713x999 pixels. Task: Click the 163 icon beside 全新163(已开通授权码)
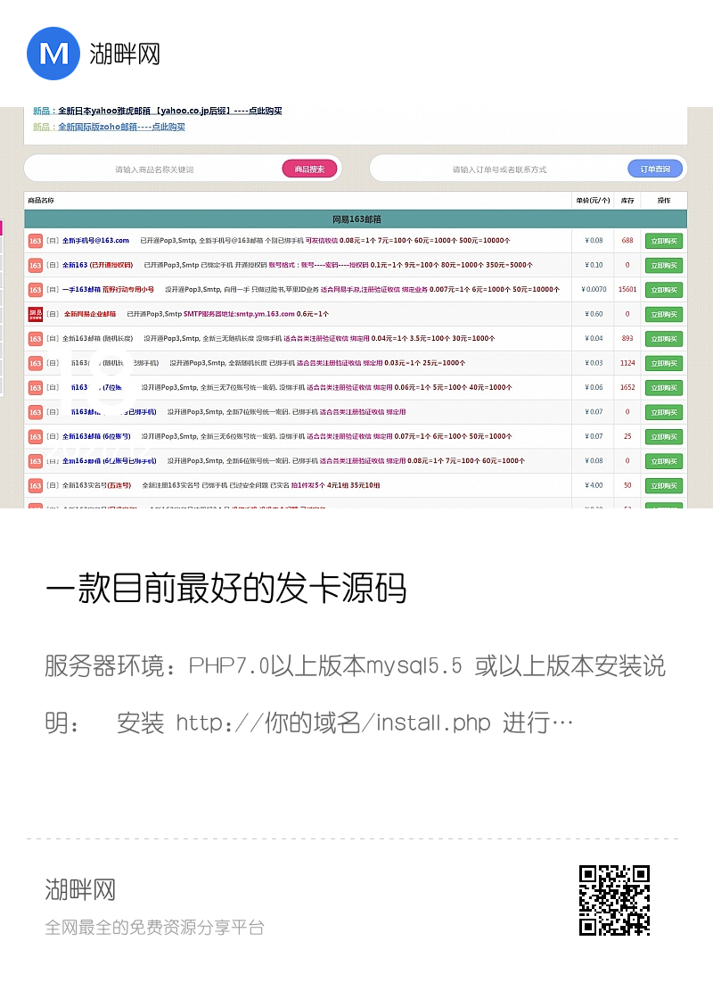pos(35,265)
